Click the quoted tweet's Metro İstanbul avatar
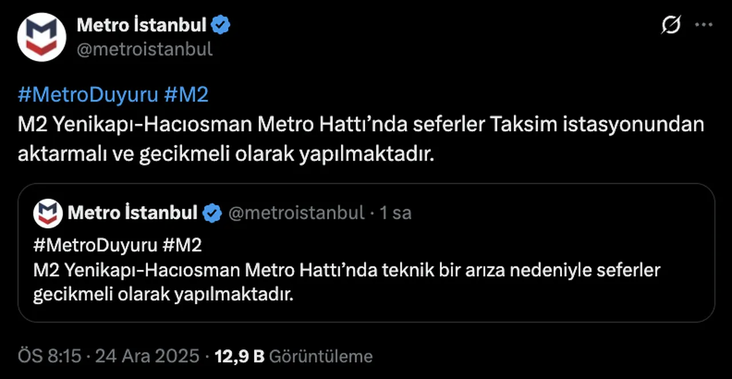Image resolution: width=732 pixels, height=379 pixels. (47, 212)
